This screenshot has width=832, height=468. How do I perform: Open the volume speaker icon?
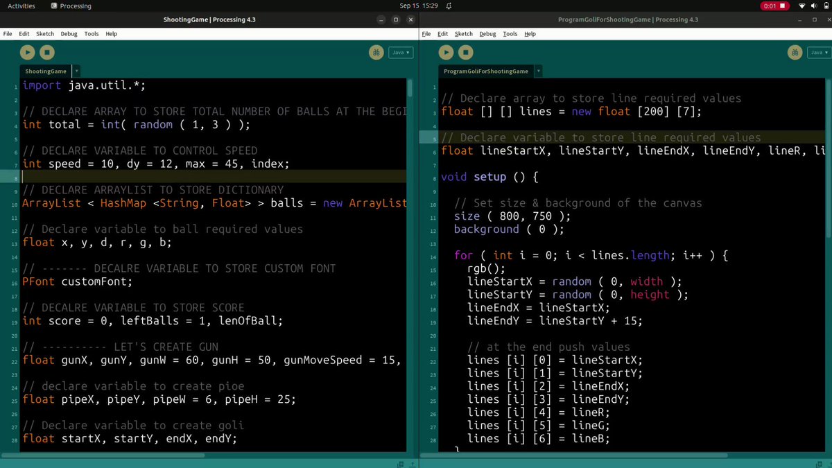click(x=813, y=6)
